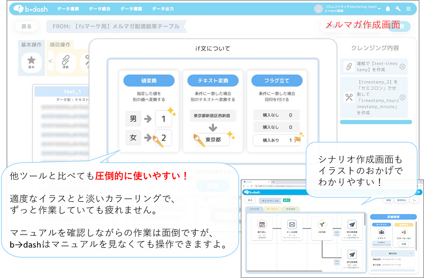Select the AB切替 branch node

322,228
